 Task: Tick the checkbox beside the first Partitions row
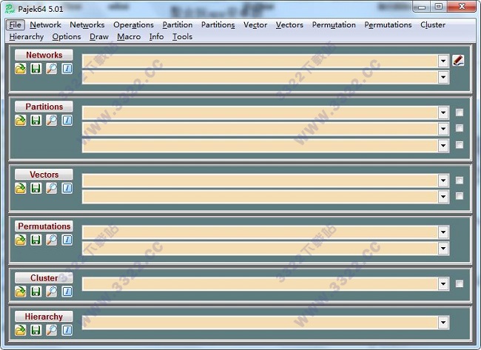click(x=460, y=112)
